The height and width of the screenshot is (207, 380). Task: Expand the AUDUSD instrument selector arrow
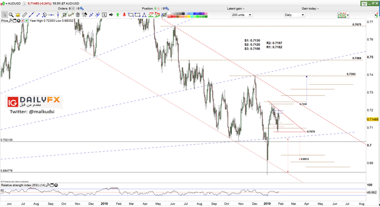tap(6, 4)
